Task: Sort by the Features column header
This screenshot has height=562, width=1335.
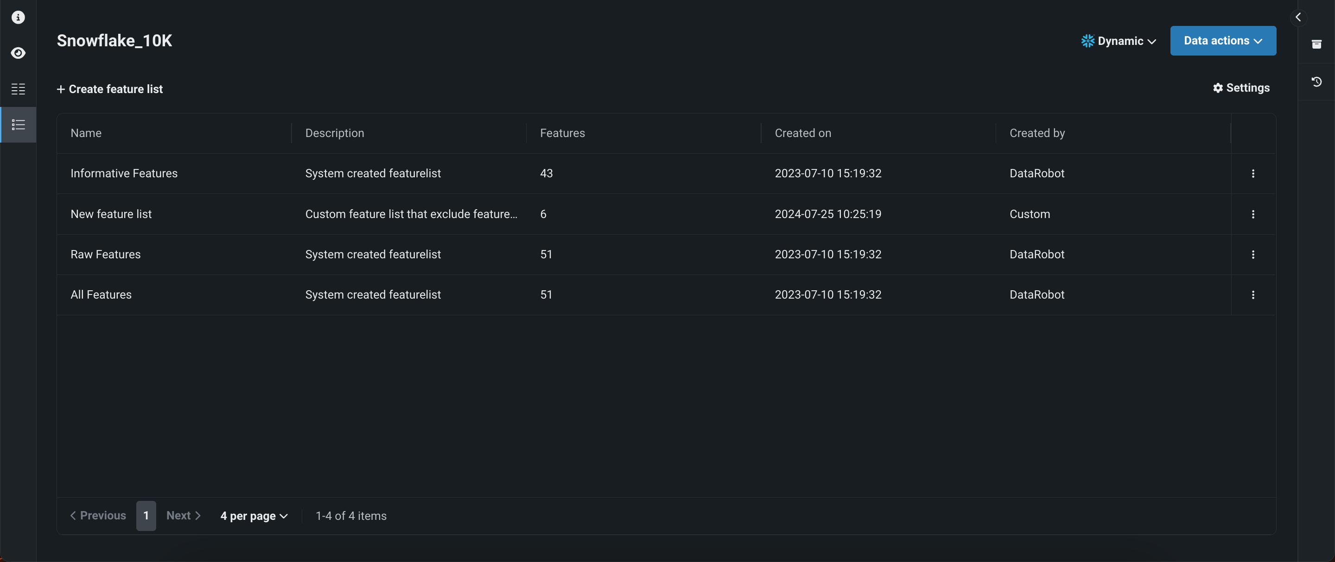Action: click(x=562, y=133)
